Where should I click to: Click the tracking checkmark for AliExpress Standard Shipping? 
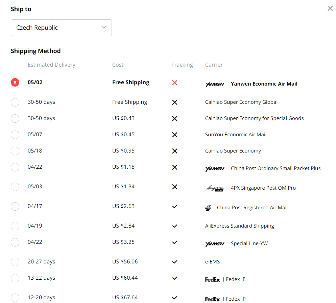pyautogui.click(x=175, y=226)
